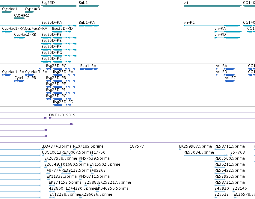Click the 422860 feature label
Screen dimensions: 255x199
(56, 188)
